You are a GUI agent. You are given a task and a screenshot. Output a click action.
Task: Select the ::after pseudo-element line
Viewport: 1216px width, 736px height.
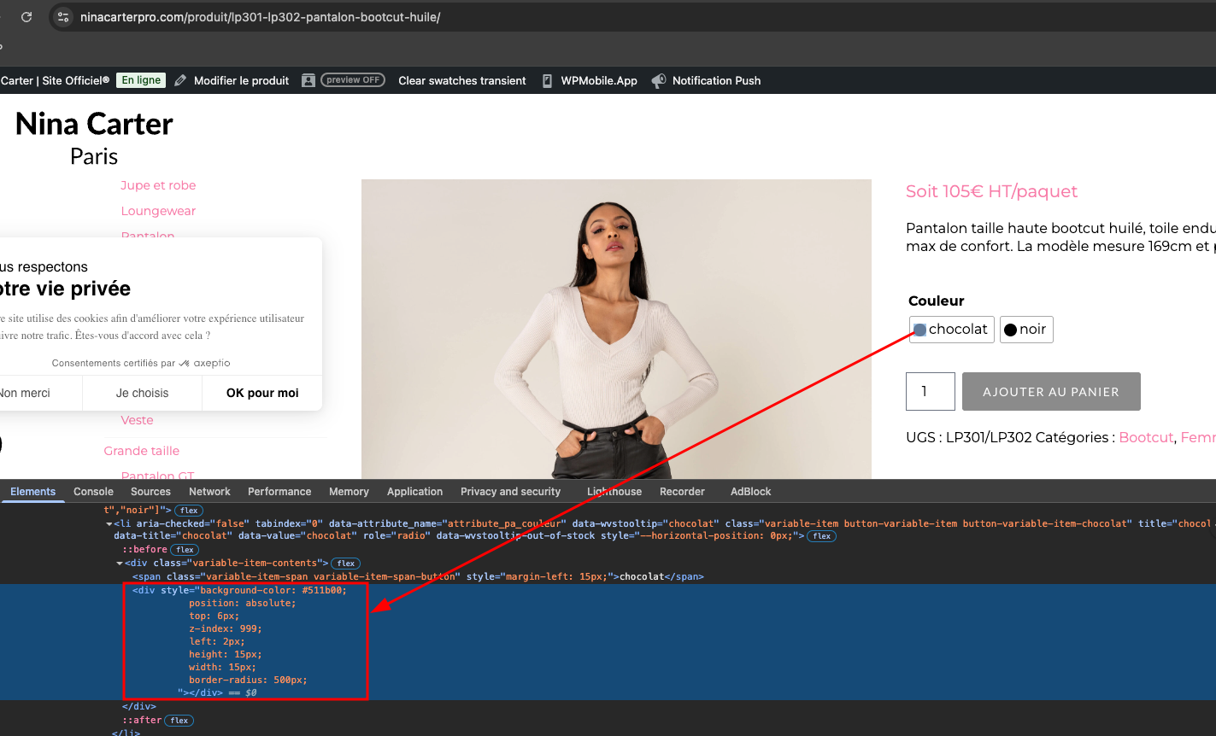pos(142,721)
